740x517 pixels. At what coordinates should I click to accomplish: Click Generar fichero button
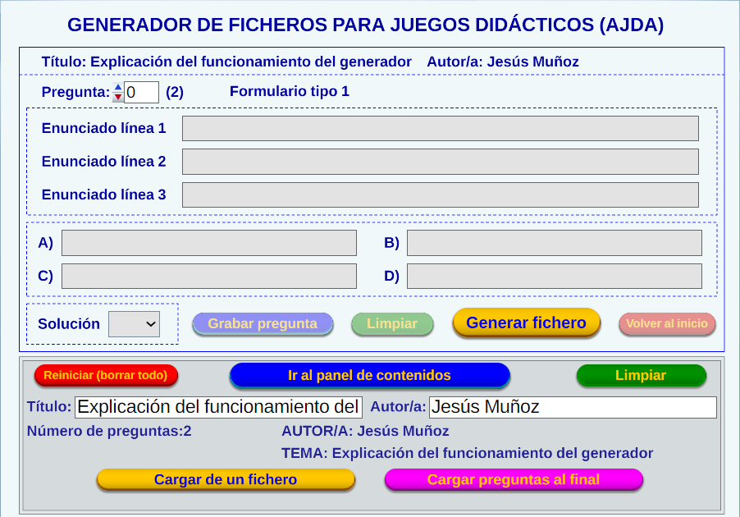[x=526, y=323]
